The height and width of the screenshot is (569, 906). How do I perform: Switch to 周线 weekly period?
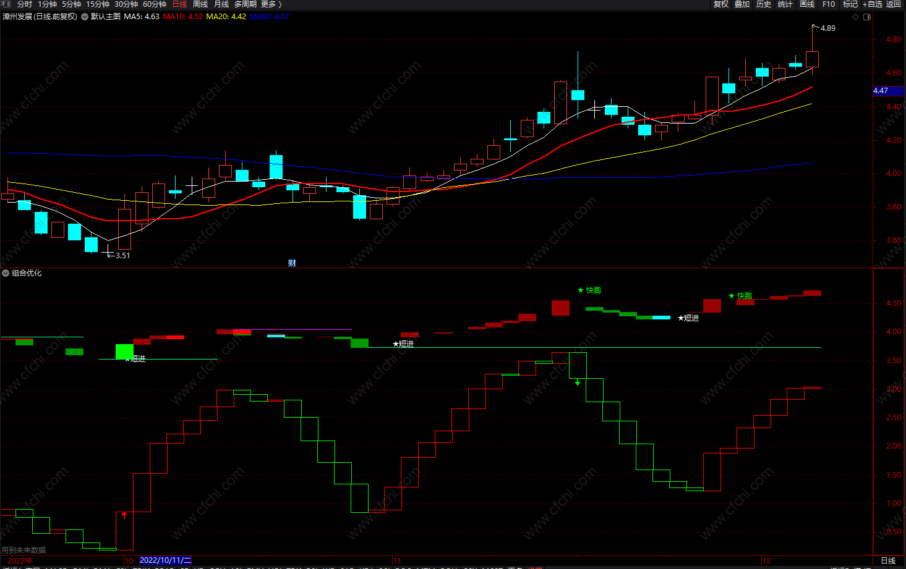pos(200,4)
